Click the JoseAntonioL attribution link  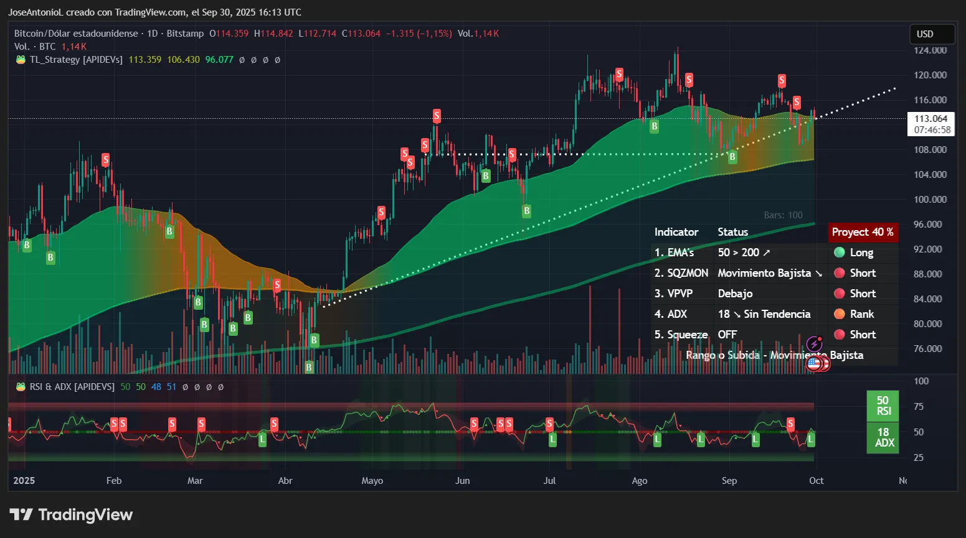pyautogui.click(x=34, y=12)
